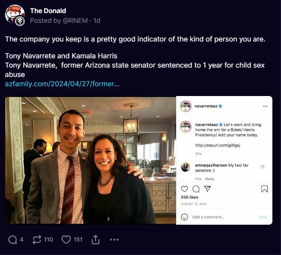
Task: Click the reply comment bubble icon
Action: coord(13,240)
